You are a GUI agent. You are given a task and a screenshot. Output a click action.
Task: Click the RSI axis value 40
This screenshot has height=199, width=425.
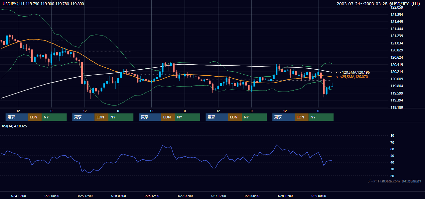(392, 162)
